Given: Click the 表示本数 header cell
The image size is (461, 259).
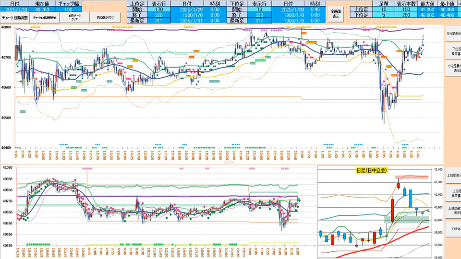Looking at the screenshot, I should pyautogui.click(x=406, y=4).
